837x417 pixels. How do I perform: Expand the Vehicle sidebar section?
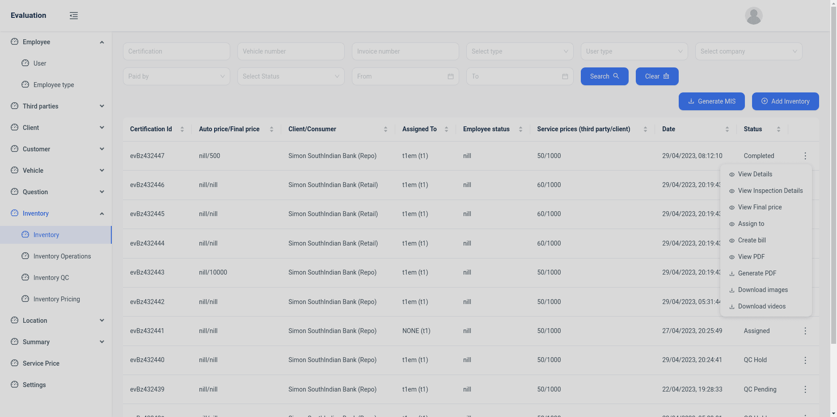pos(102,171)
